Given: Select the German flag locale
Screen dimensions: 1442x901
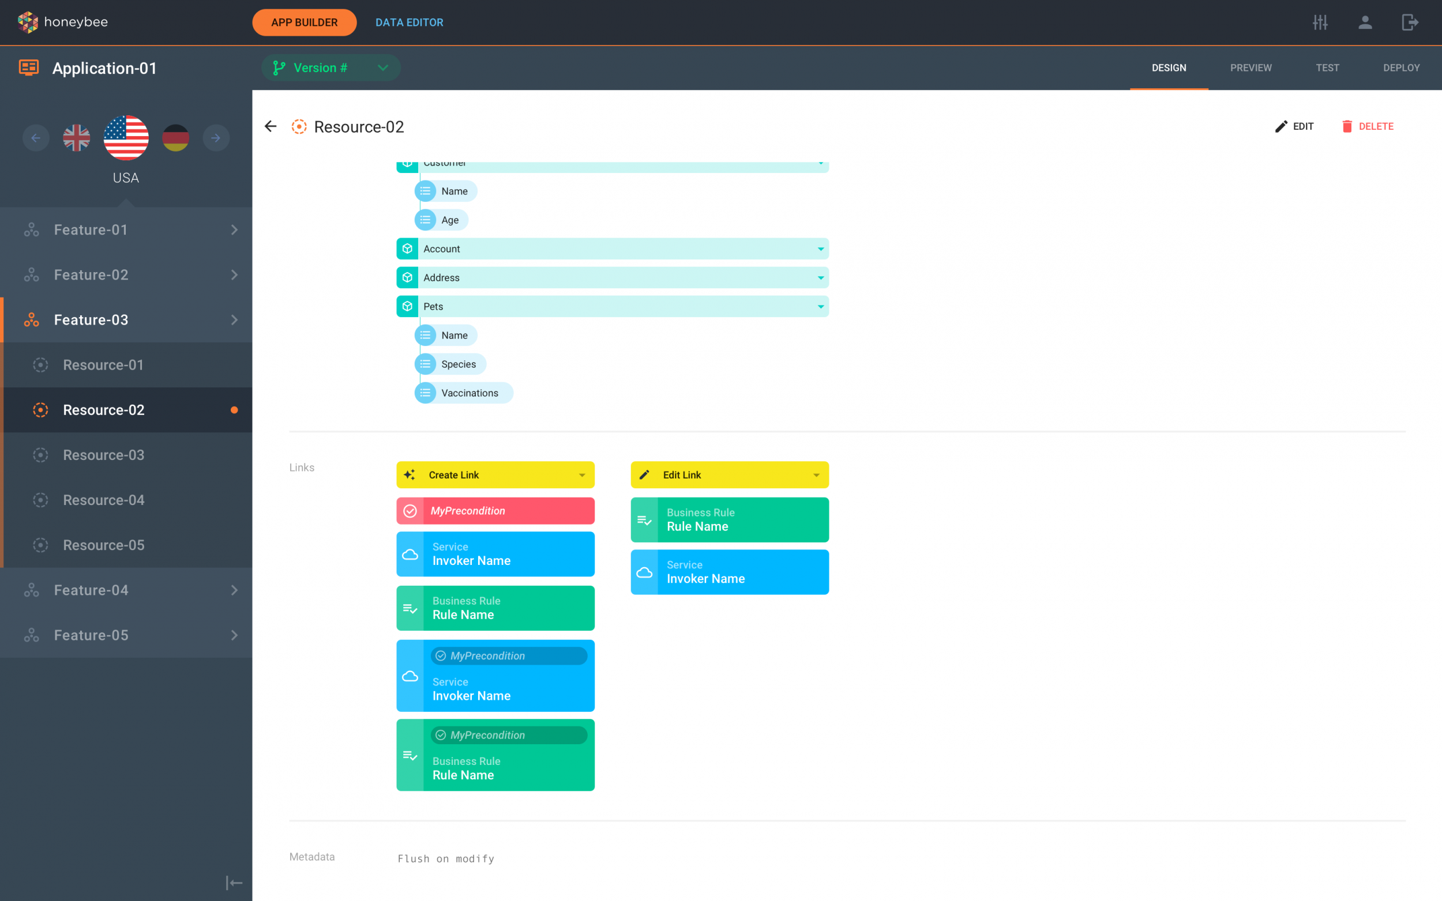Looking at the screenshot, I should coord(175,138).
